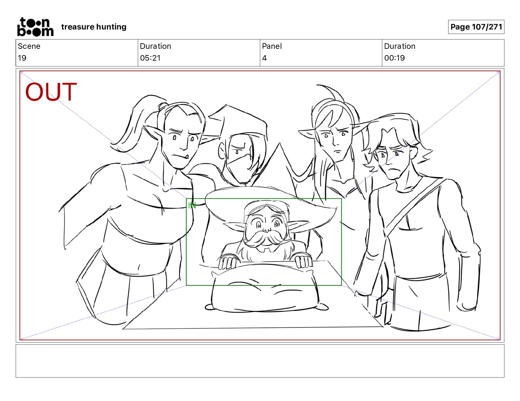Select the 'treasure hunting' project title
Image resolution: width=520 pixels, height=401 pixels.
point(94,27)
